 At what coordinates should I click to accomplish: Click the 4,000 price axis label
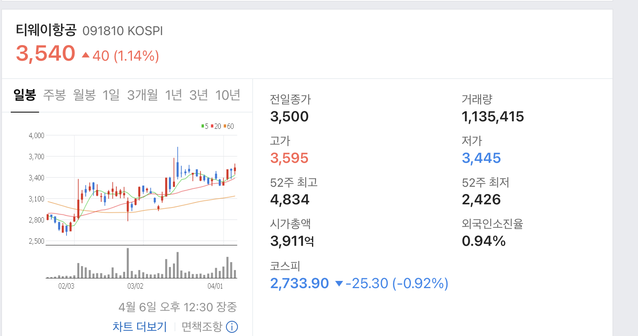pos(36,136)
